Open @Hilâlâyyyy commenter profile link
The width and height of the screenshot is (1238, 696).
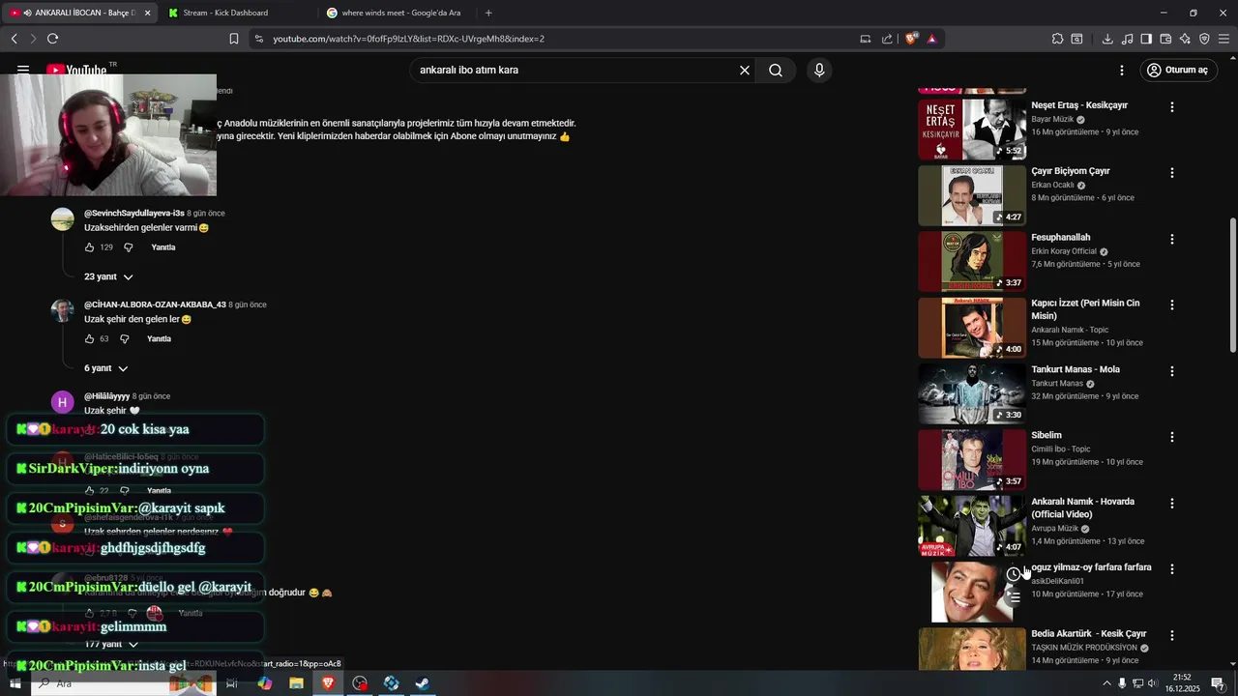click(106, 396)
